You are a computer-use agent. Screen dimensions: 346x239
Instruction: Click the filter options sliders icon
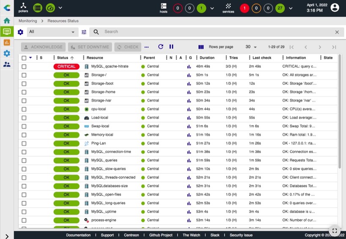click(x=84, y=32)
